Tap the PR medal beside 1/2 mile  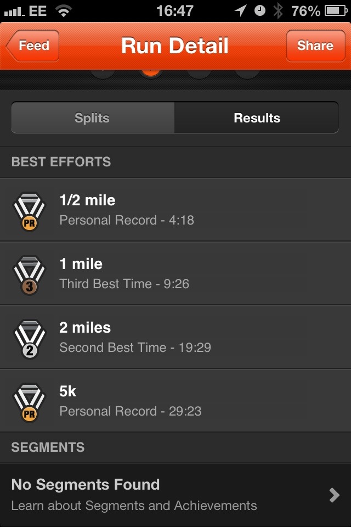[29, 211]
